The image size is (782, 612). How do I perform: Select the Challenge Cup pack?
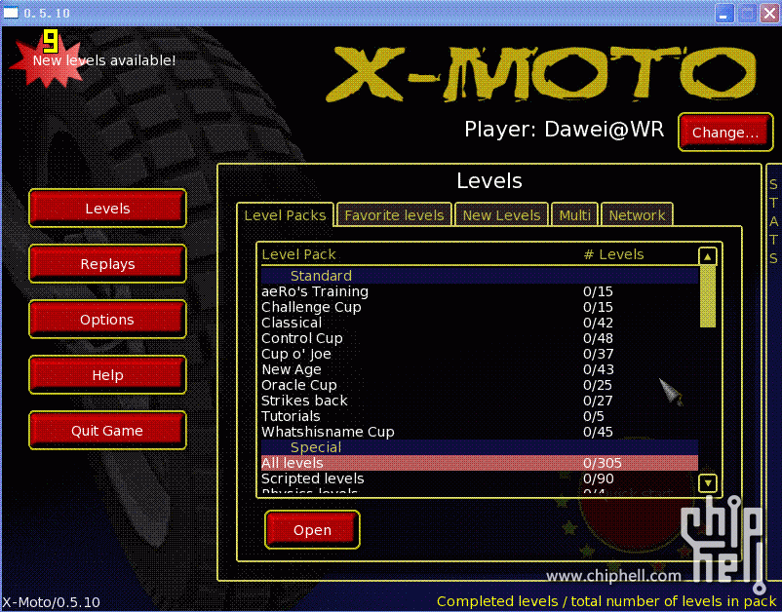coord(480,307)
